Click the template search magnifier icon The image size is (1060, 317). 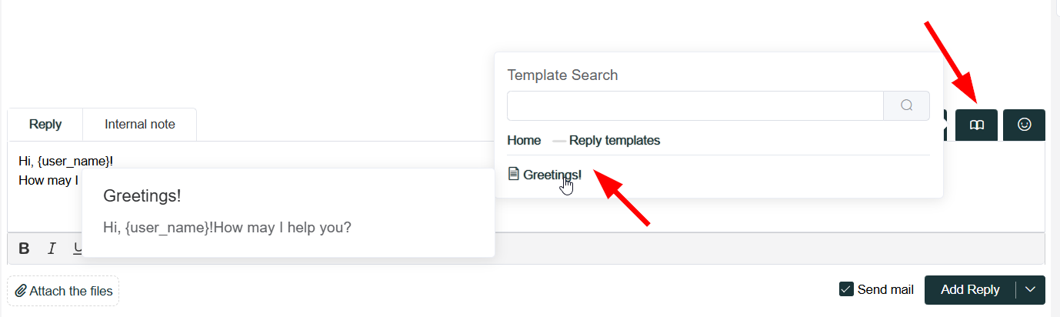pos(906,105)
